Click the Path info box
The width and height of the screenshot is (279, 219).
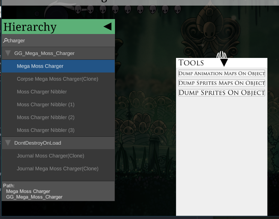pos(58,191)
